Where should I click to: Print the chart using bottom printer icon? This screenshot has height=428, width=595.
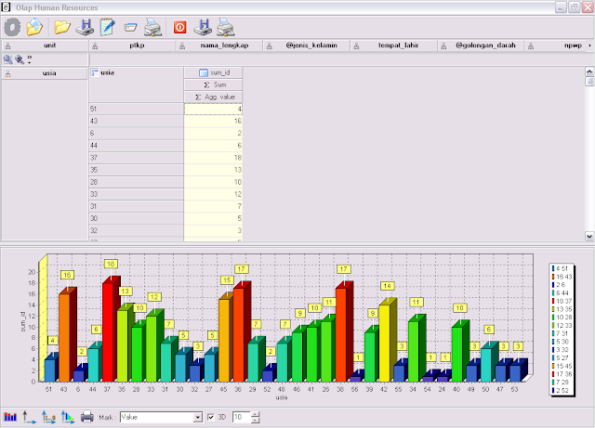click(86, 418)
